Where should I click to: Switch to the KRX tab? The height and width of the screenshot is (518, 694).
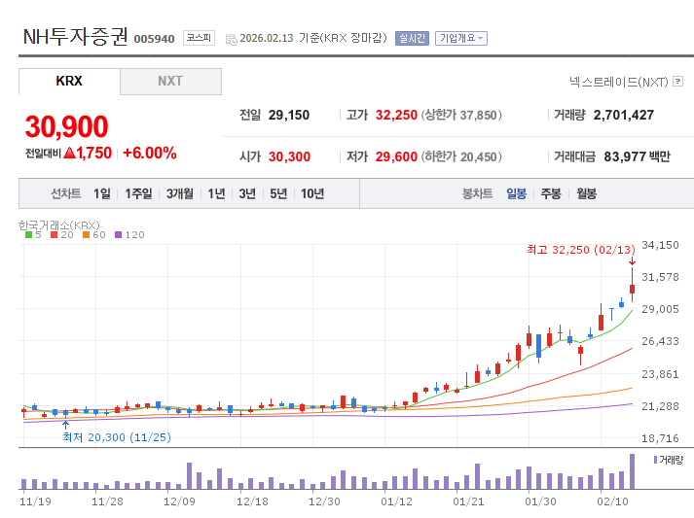(69, 82)
